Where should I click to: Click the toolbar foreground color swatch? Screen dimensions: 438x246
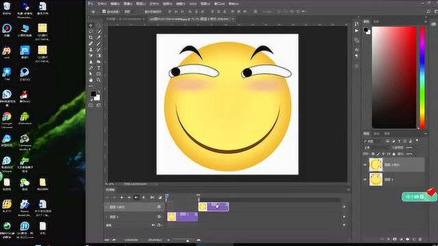click(93, 94)
